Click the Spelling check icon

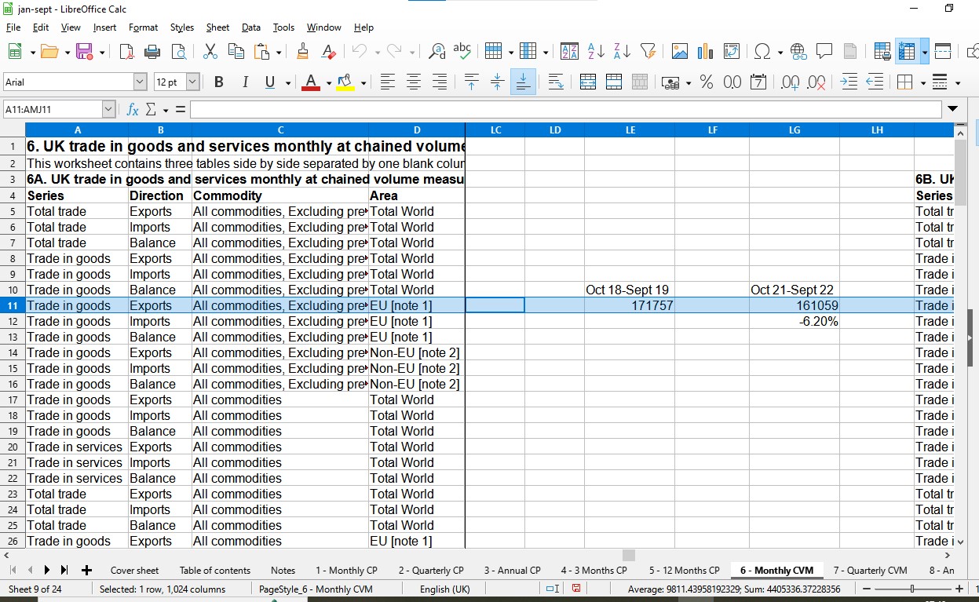462,52
